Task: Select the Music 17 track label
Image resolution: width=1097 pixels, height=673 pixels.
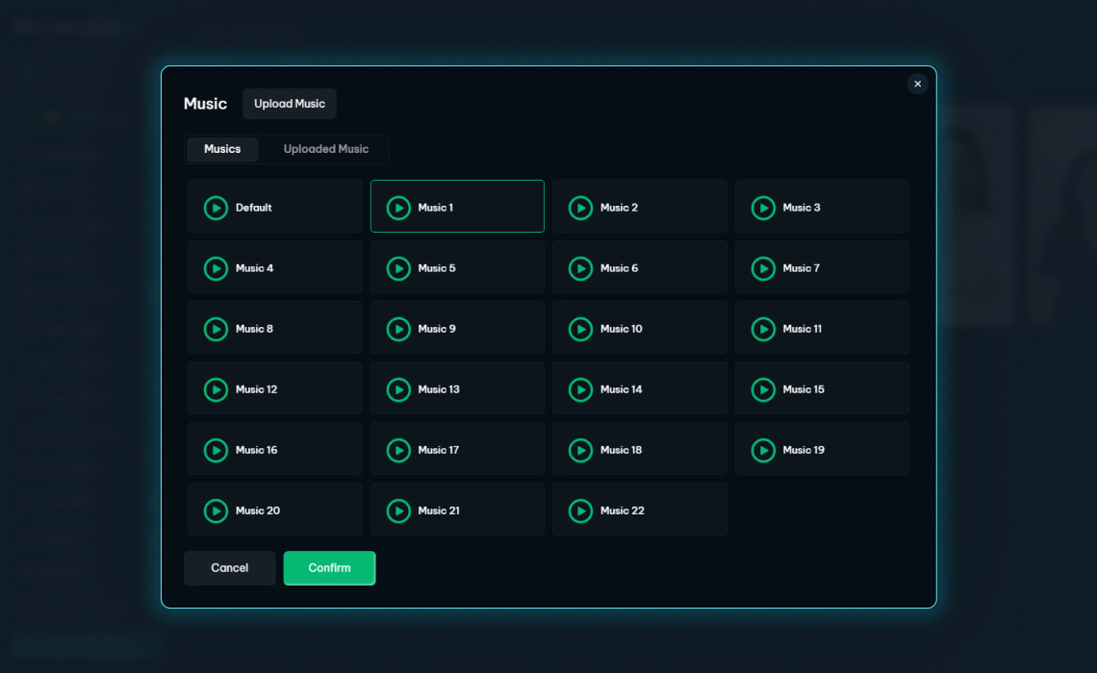Action: tap(438, 450)
